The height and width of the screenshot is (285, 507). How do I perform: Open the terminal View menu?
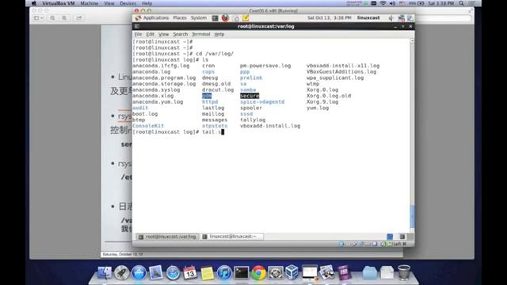pos(164,34)
